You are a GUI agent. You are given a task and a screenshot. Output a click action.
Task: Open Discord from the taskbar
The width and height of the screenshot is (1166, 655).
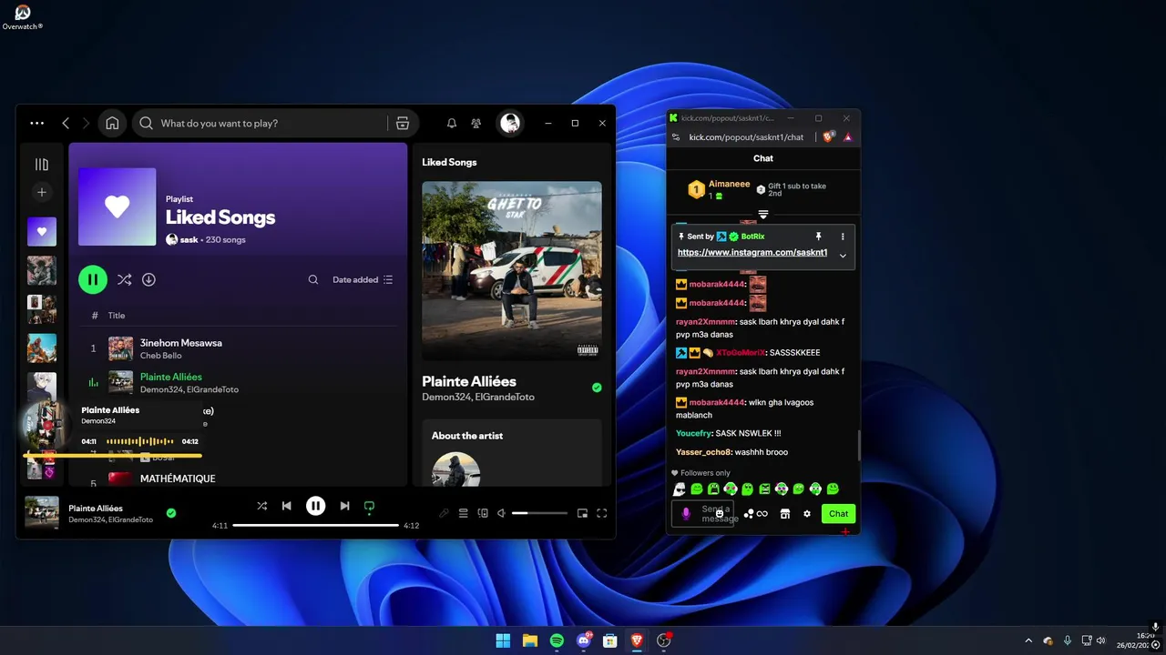click(x=584, y=640)
